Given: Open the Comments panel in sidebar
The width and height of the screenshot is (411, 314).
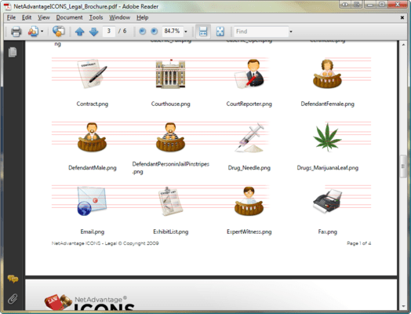Looking at the screenshot, I should (13, 279).
